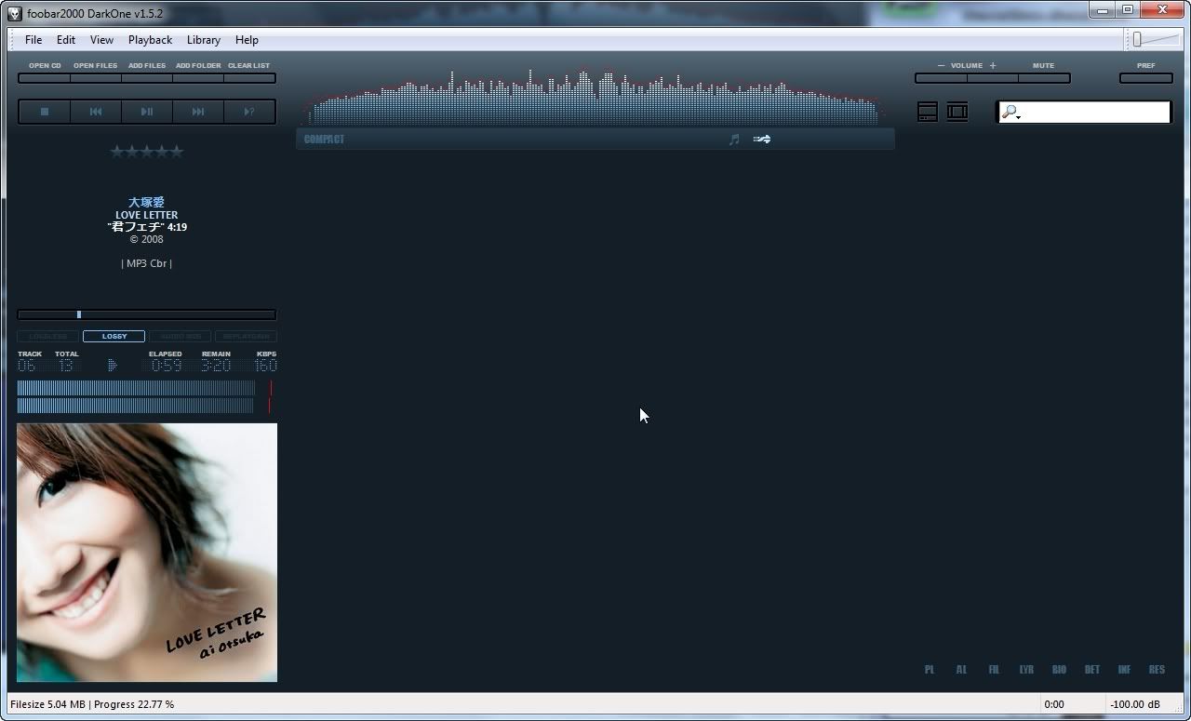1191x721 pixels.
Task: Click the track seek bar
Action: 147,314
